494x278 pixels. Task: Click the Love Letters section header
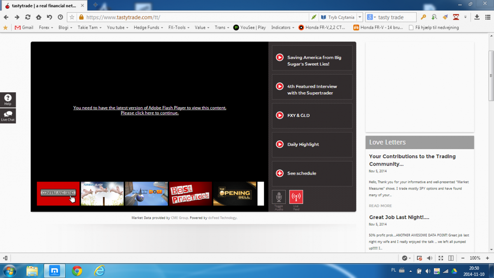420,143
